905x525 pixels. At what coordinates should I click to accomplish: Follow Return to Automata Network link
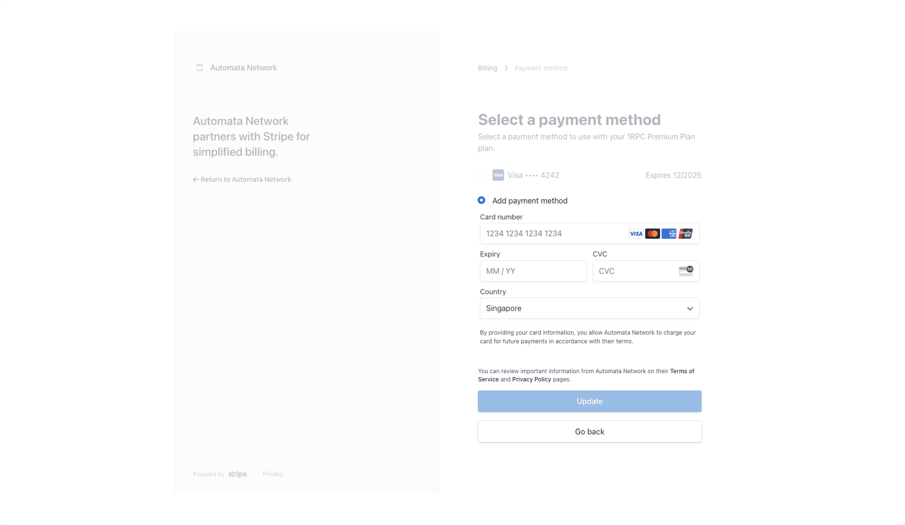coord(242,179)
